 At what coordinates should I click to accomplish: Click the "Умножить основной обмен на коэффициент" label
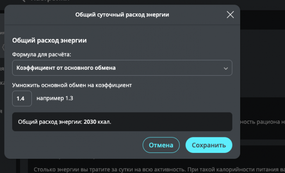pyautogui.click(x=72, y=85)
